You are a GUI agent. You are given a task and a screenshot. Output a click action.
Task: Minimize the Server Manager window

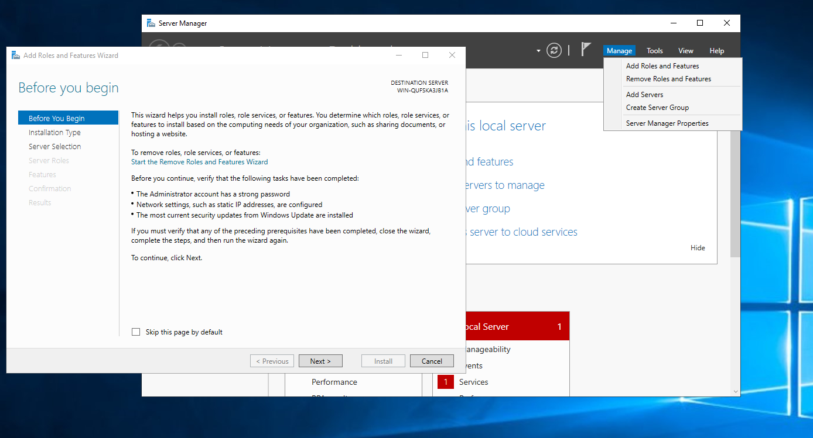673,23
